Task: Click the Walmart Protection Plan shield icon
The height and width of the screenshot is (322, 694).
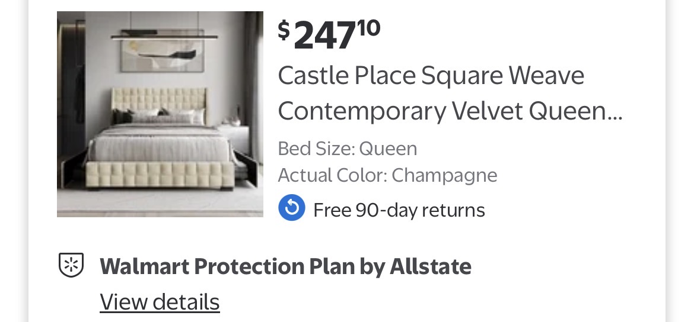Action: coord(71,265)
